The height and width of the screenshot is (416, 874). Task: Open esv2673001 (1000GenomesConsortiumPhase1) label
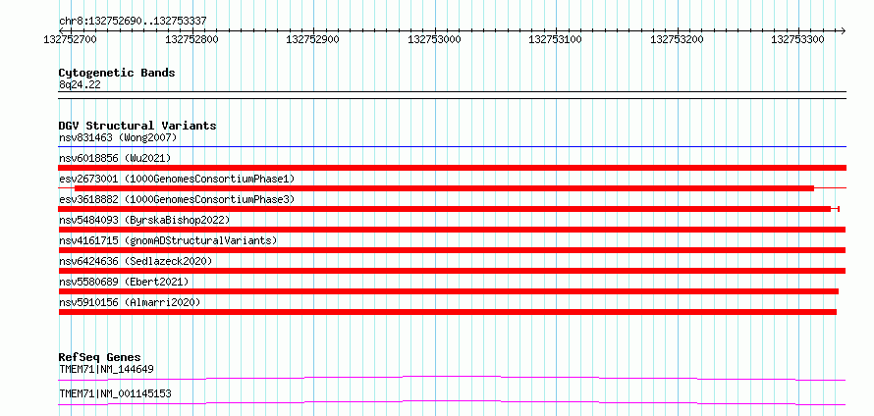(x=177, y=179)
